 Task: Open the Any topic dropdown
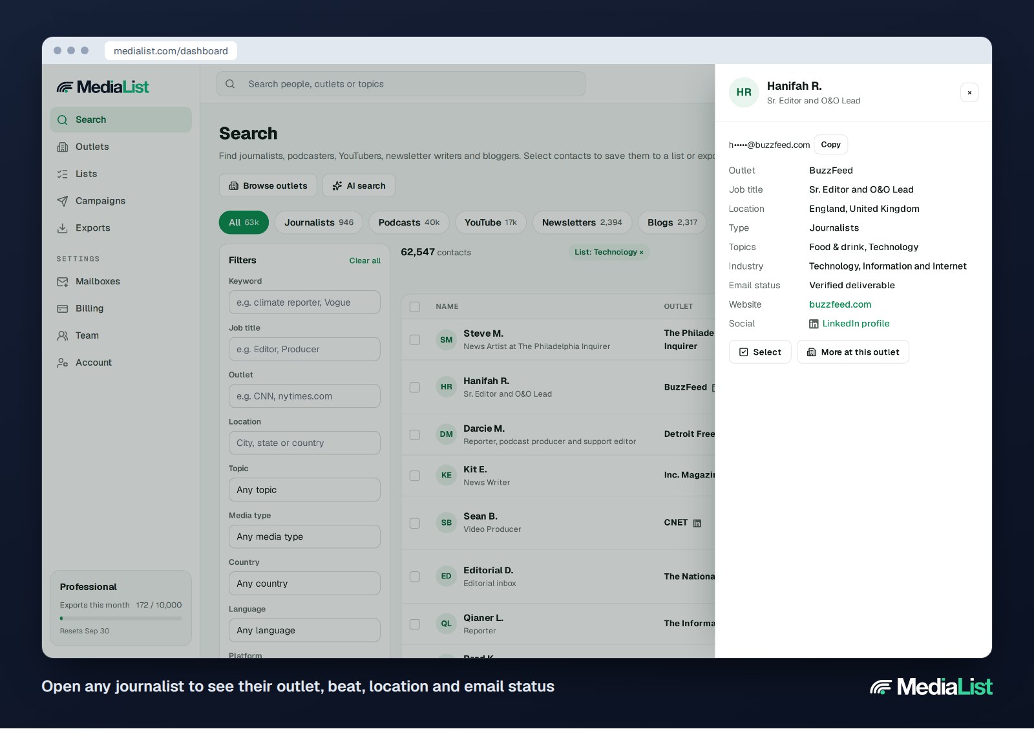click(x=304, y=490)
